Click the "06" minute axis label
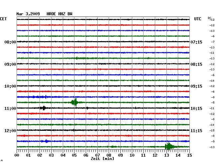Viewport: 216px width, 164px height. pyautogui.click(x=86, y=155)
